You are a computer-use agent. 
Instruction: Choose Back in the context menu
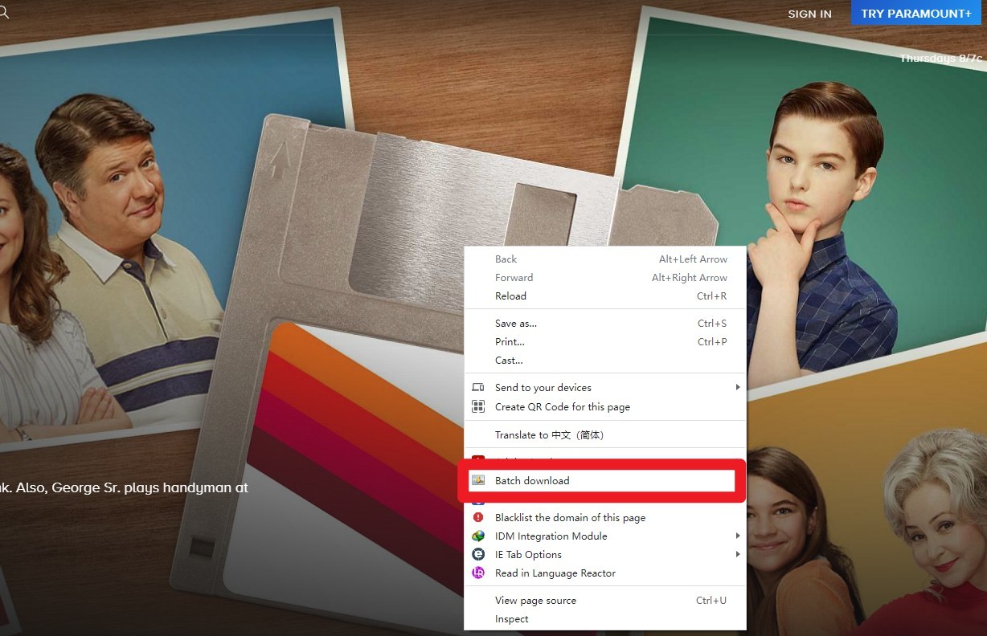click(x=606, y=259)
